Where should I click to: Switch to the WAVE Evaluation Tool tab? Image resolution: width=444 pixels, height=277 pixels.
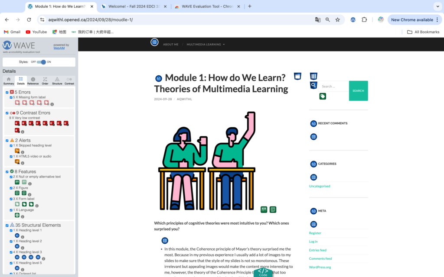coord(207,6)
